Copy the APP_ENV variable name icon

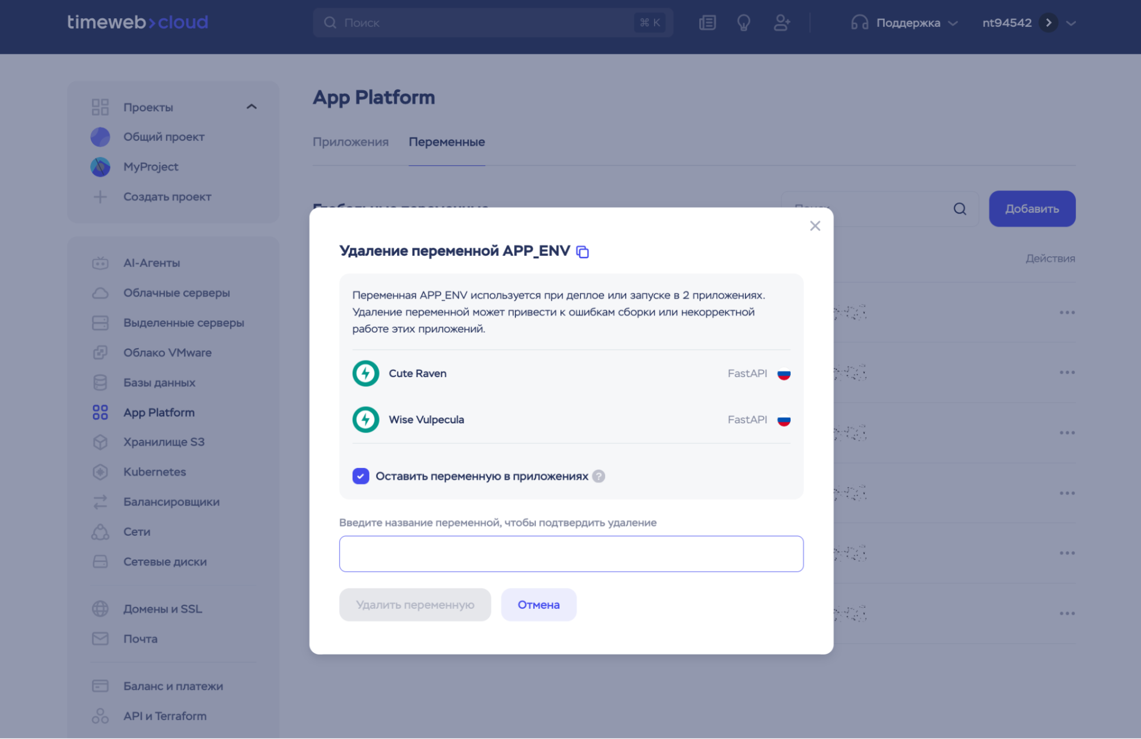(x=582, y=252)
